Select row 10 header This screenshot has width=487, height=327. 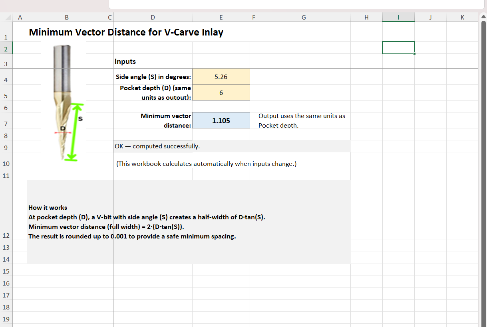tap(6, 160)
